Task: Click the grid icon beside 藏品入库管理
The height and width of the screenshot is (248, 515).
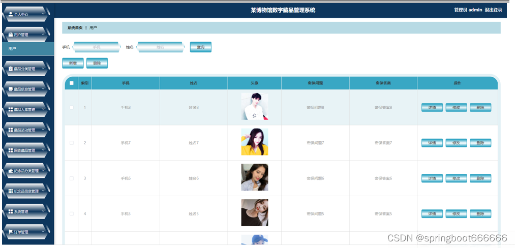Action: point(11,109)
